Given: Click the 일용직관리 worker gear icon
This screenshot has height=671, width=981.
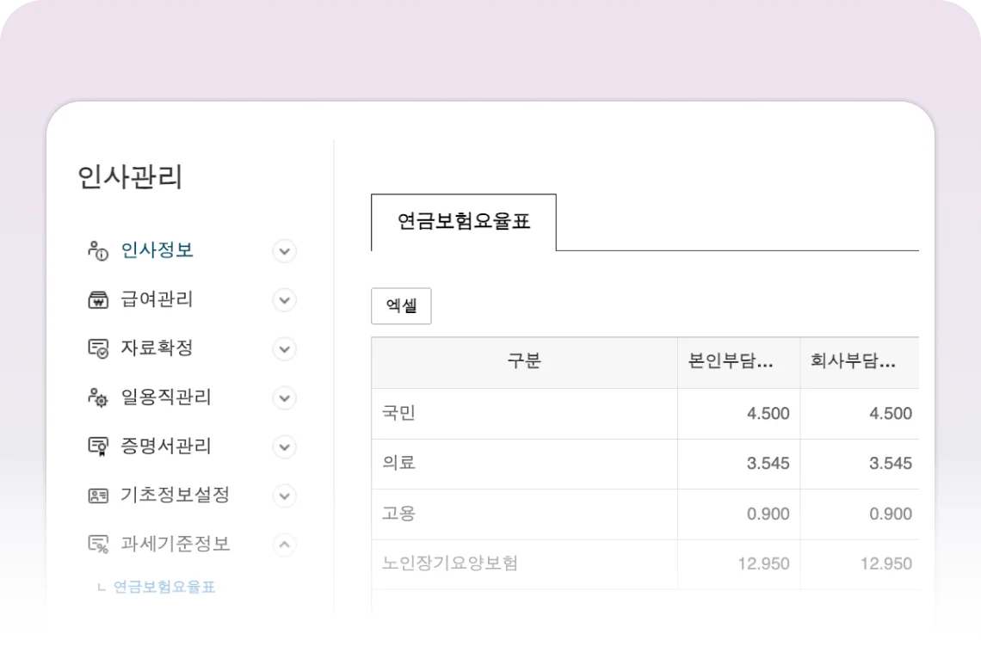Looking at the screenshot, I should pos(97,397).
